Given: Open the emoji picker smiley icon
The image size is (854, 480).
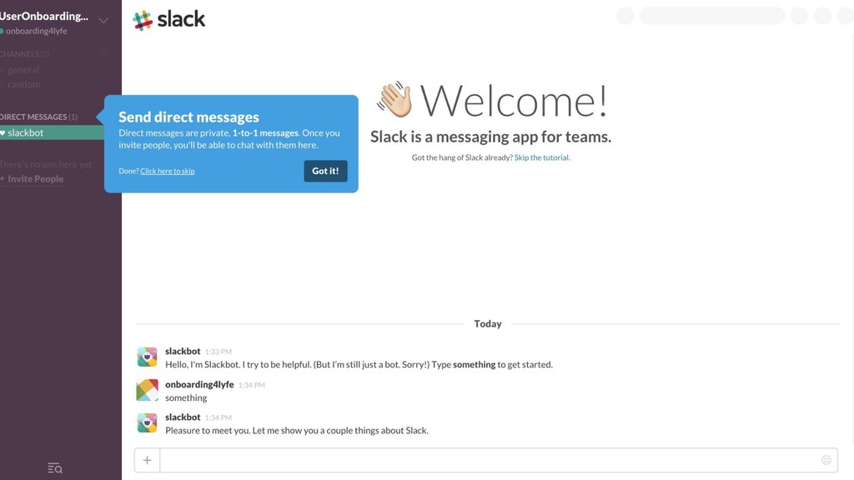Looking at the screenshot, I should [x=826, y=460].
